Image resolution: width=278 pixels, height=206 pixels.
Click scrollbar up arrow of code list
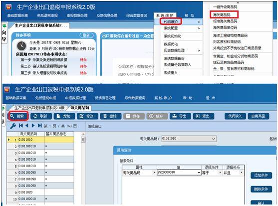point(83,134)
